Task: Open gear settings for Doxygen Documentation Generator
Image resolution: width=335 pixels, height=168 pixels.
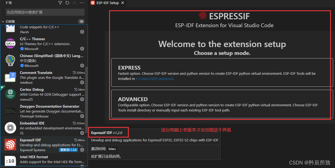Action: click(82, 116)
